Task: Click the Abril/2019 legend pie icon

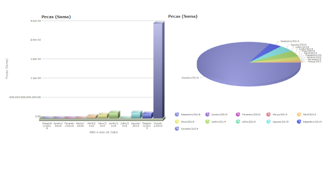Action: tap(299, 114)
